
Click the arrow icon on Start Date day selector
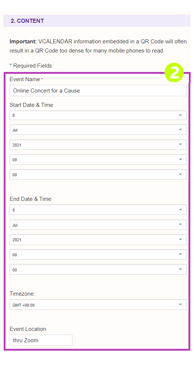point(180,115)
